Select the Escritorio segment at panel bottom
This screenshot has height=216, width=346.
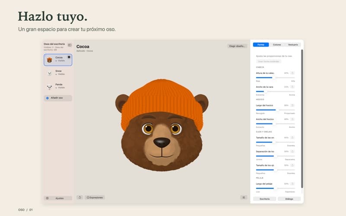(x=265, y=199)
